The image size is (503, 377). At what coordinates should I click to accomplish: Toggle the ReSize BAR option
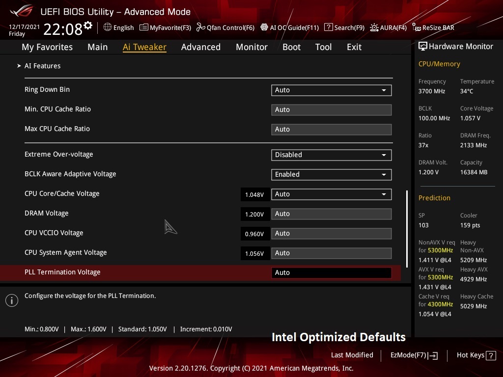click(x=433, y=27)
